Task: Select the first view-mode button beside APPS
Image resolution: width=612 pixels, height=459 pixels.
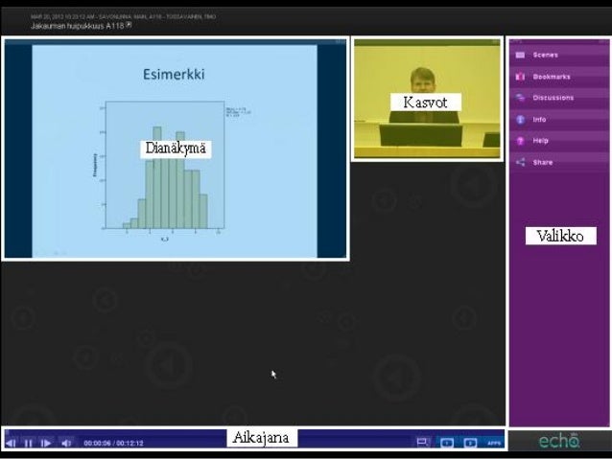Action: point(447,443)
